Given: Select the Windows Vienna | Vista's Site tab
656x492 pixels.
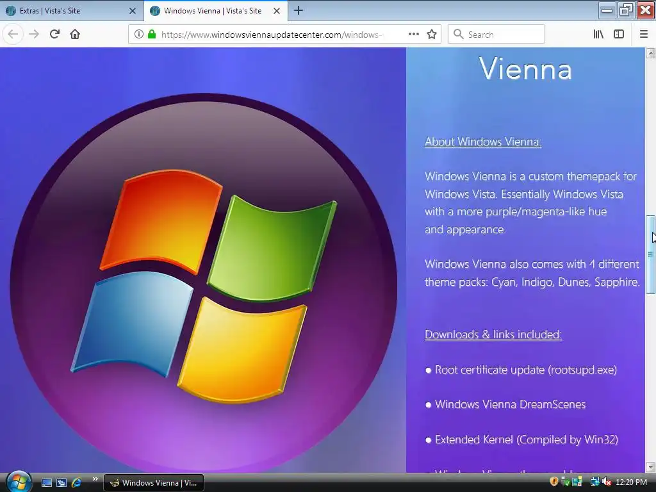Looking at the screenshot, I should (x=215, y=11).
